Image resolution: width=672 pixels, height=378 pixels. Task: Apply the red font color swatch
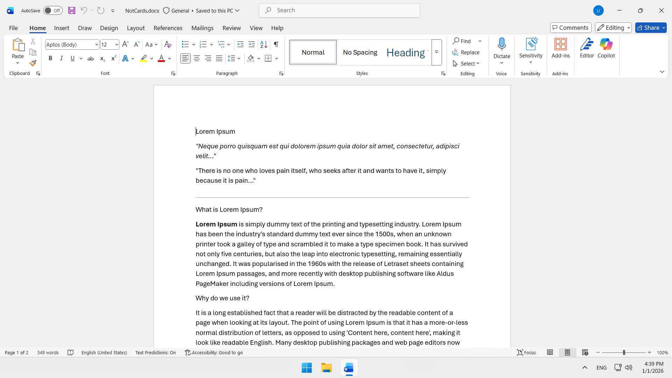point(161,58)
